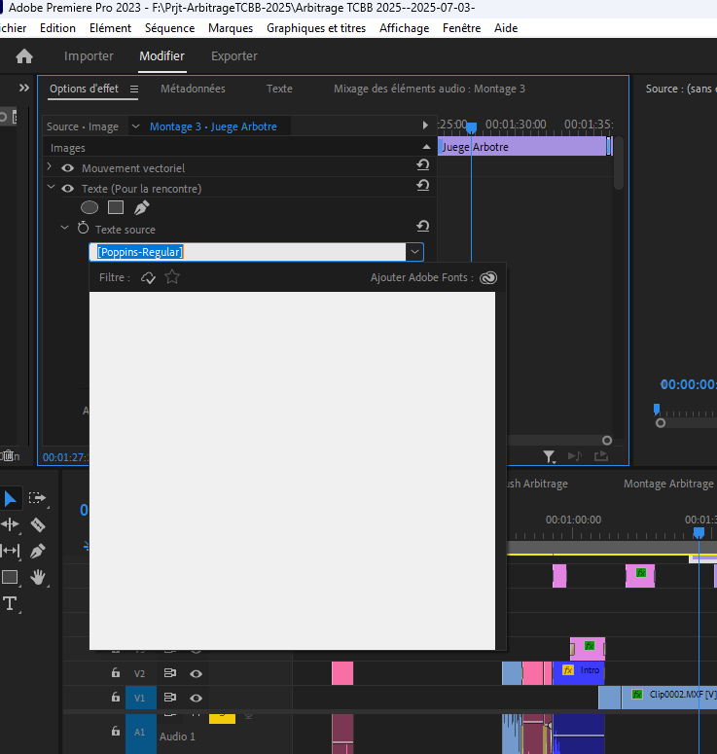
Task: Go to the Home screen icon
Action: click(24, 56)
